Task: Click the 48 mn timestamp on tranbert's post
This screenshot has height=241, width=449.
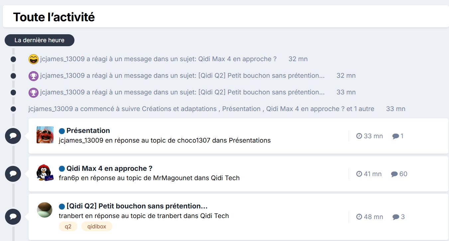Action: pyautogui.click(x=370, y=217)
